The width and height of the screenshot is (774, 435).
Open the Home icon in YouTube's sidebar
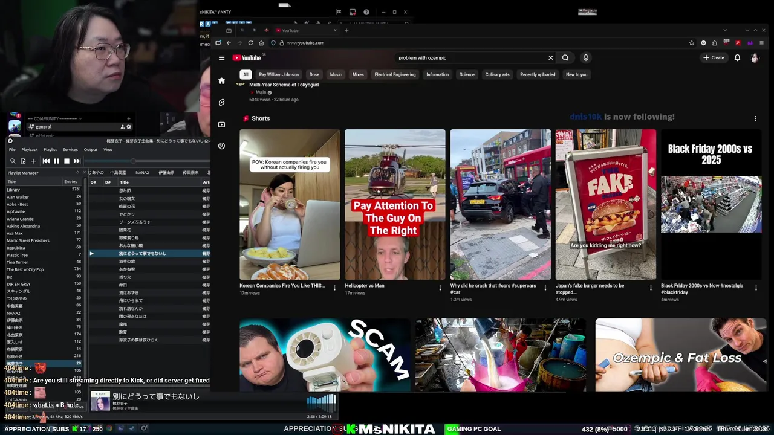tap(221, 80)
